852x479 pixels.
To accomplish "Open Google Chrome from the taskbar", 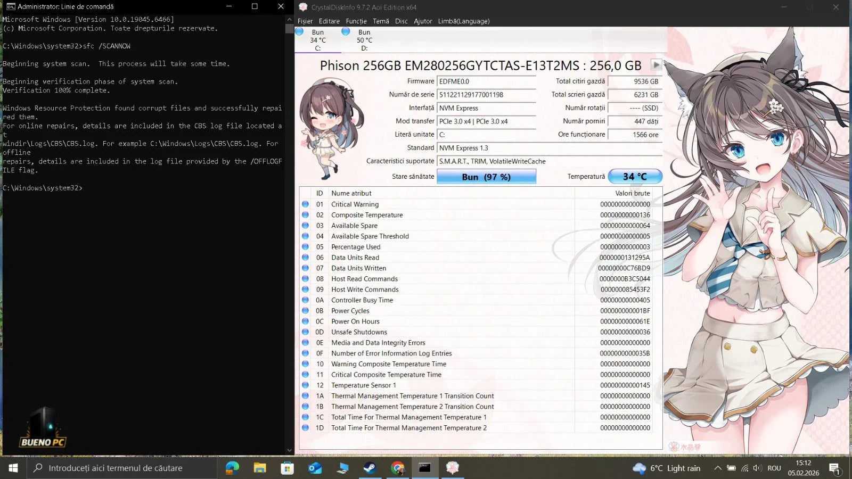I will click(397, 468).
